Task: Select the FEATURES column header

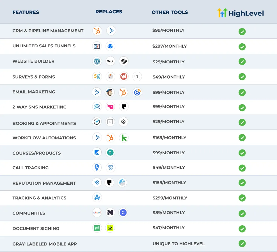Action: pos(26,12)
